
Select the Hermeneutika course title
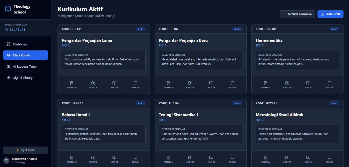(269, 40)
